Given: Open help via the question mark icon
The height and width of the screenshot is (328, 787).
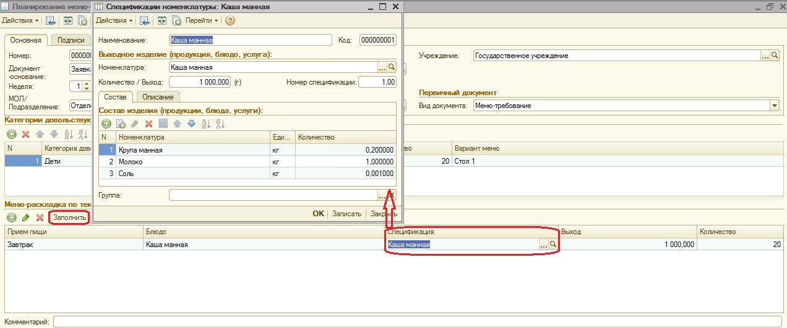Looking at the screenshot, I should pos(230,20).
